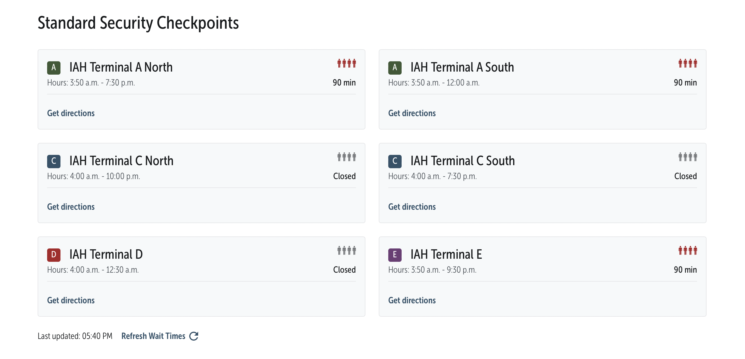Click the Standard Security Checkpoints heading
The width and height of the screenshot is (745, 359).
pos(138,23)
